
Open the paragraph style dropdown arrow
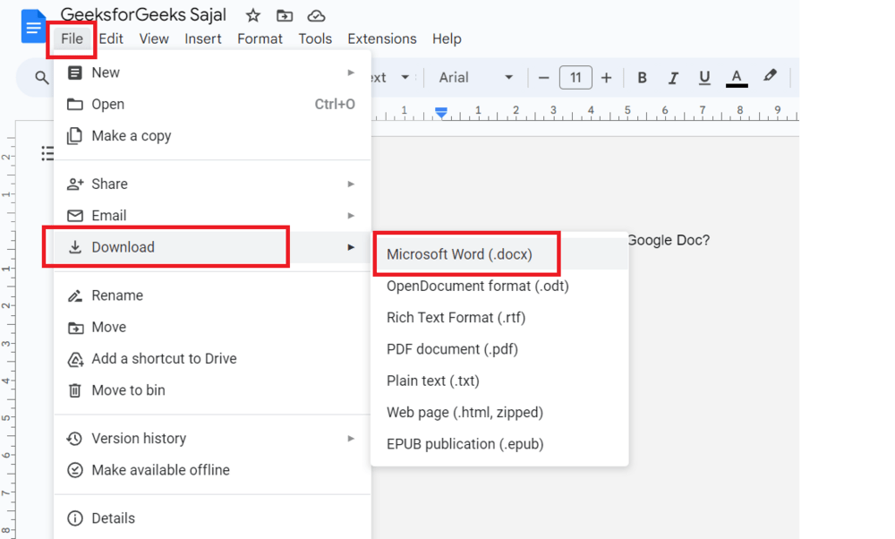tap(405, 77)
